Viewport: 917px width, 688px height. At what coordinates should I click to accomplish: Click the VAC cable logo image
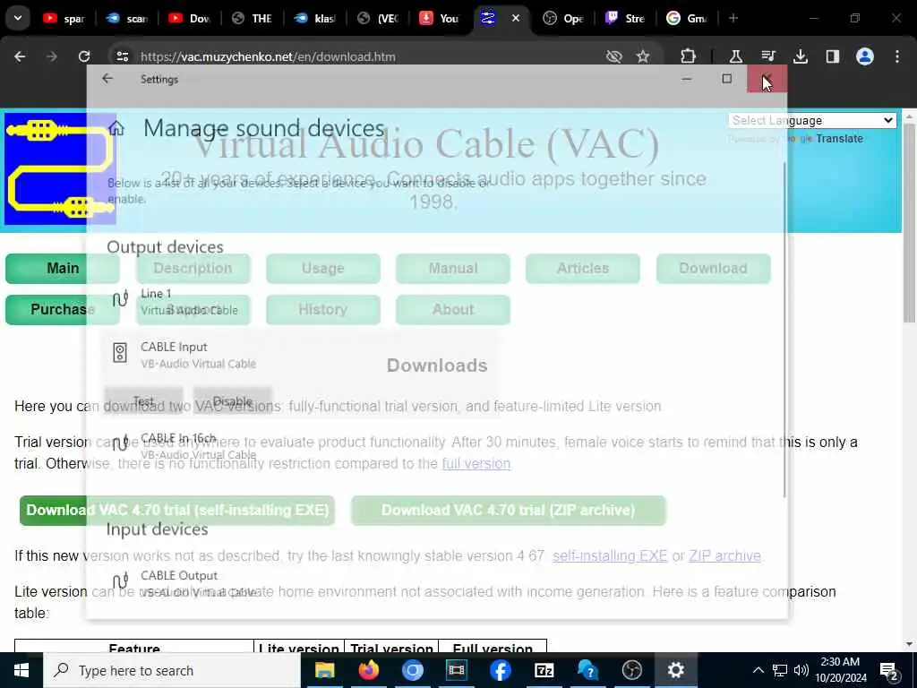pos(60,169)
